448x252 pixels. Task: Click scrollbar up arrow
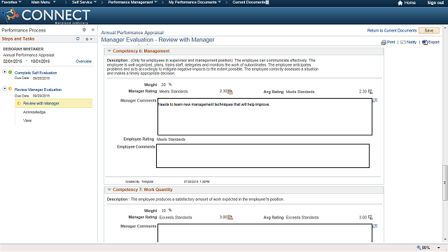[x=445, y=28]
